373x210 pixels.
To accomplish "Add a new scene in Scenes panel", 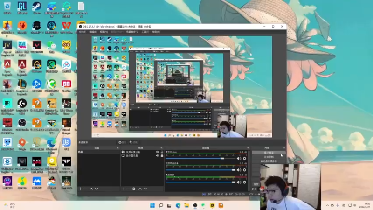I will (x=80, y=189).
